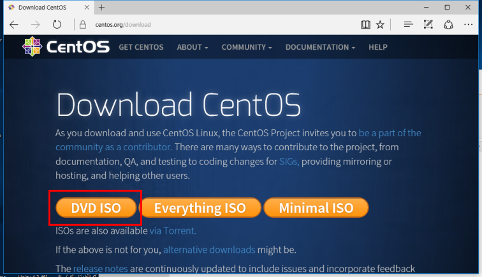This screenshot has width=482, height=277.
Task: Click the Minimal ISO button
Action: coord(316,208)
